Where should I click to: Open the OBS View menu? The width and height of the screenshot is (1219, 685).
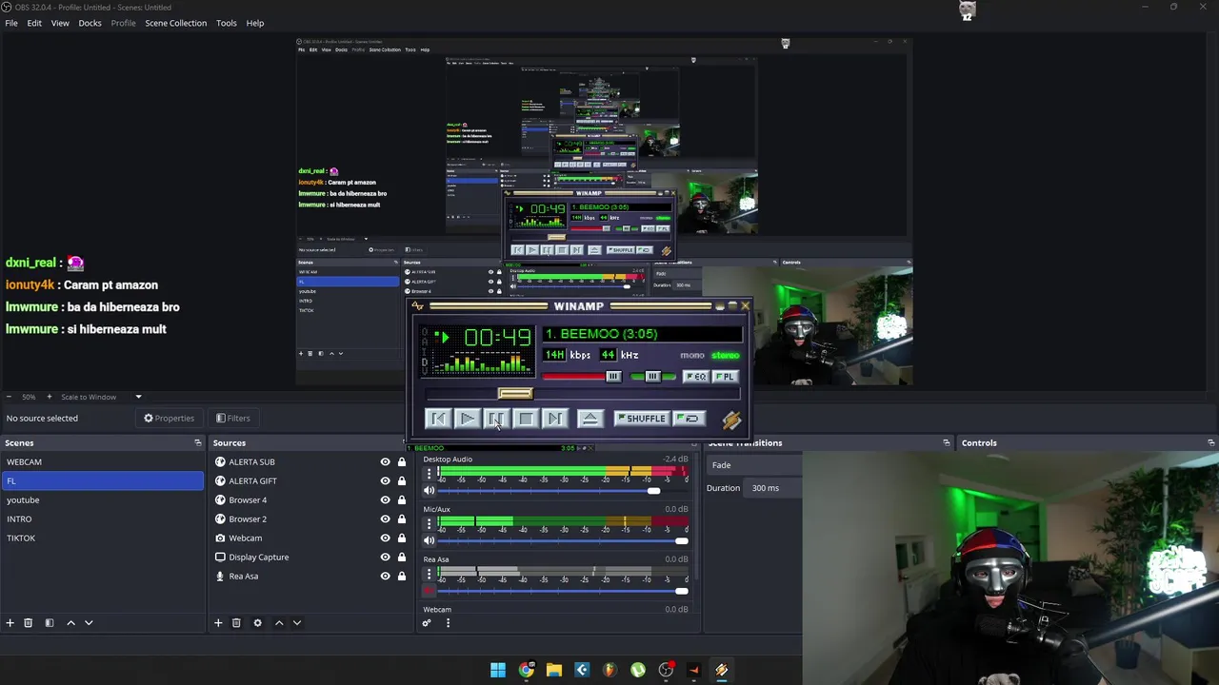coord(60,23)
